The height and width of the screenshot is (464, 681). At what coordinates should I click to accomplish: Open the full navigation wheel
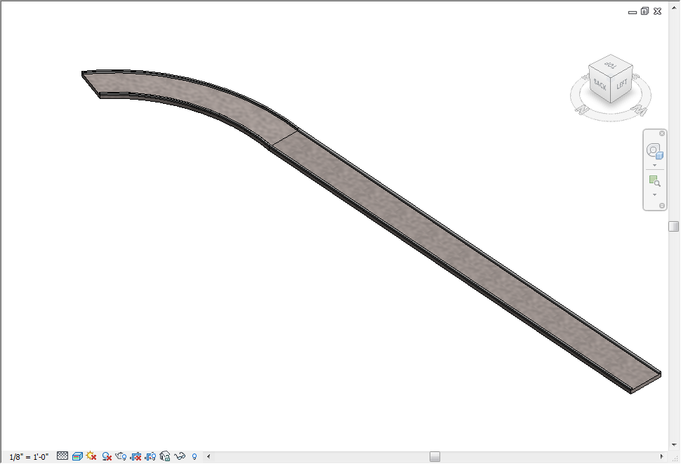pyautogui.click(x=654, y=151)
